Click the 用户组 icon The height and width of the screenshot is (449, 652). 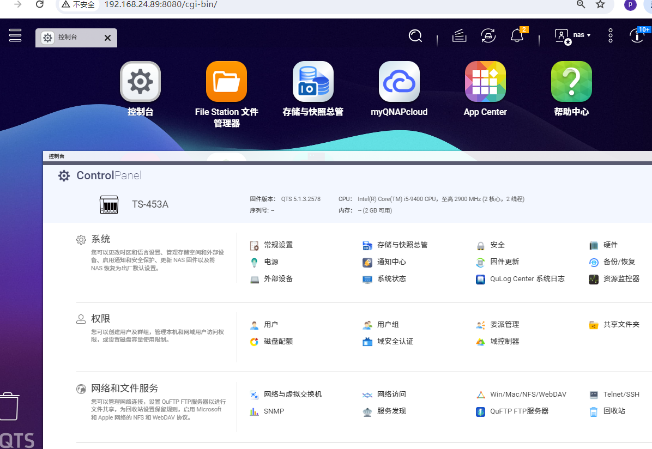click(x=367, y=325)
